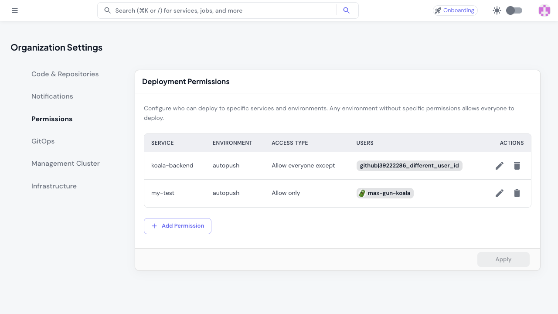Screen dimensions: 558x314
Task: Edit the koala-backend permission rule
Action: coord(499,166)
